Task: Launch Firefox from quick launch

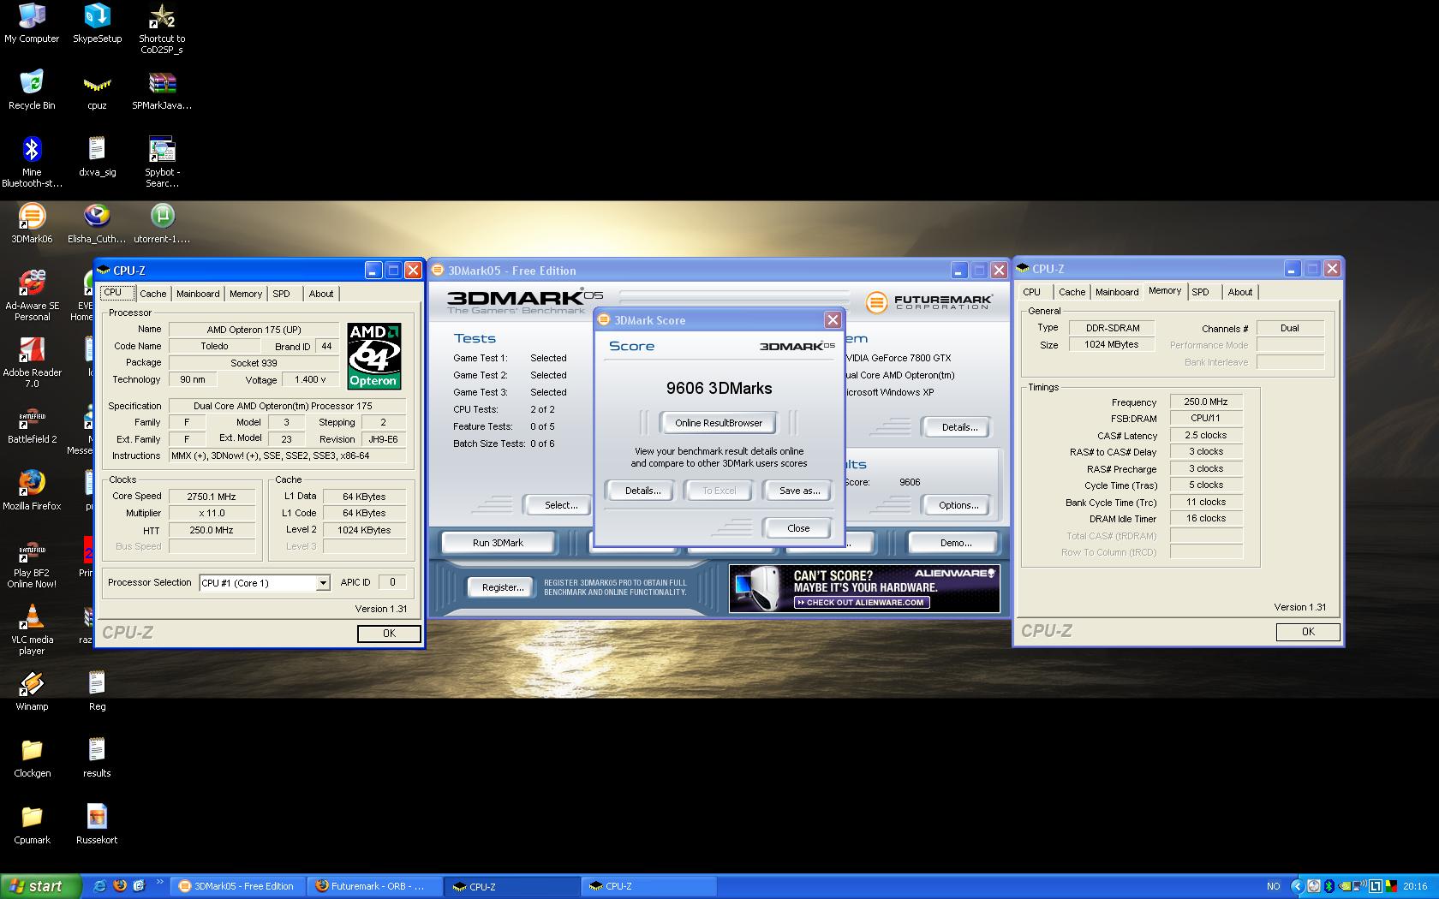Action: (x=120, y=886)
